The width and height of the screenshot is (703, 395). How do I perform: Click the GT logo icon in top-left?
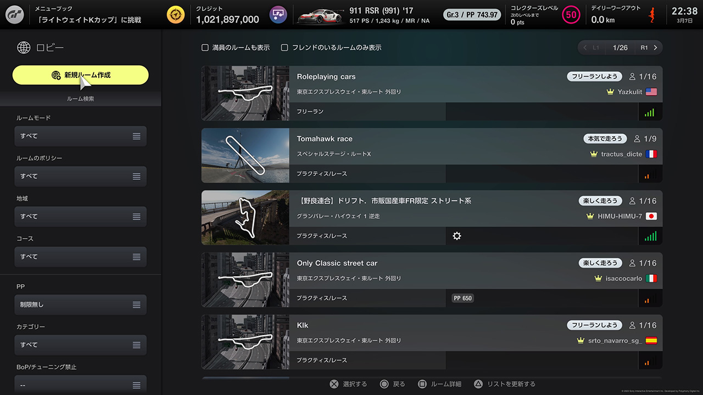tap(15, 14)
